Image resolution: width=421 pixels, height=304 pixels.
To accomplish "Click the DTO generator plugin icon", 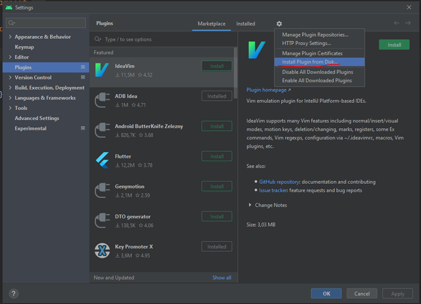I will tap(102, 221).
